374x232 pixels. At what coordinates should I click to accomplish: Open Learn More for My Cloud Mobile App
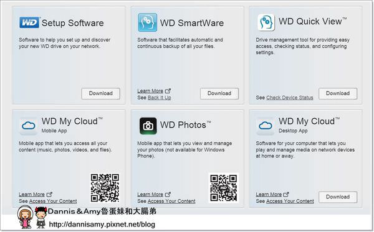pyautogui.click(x=32, y=195)
